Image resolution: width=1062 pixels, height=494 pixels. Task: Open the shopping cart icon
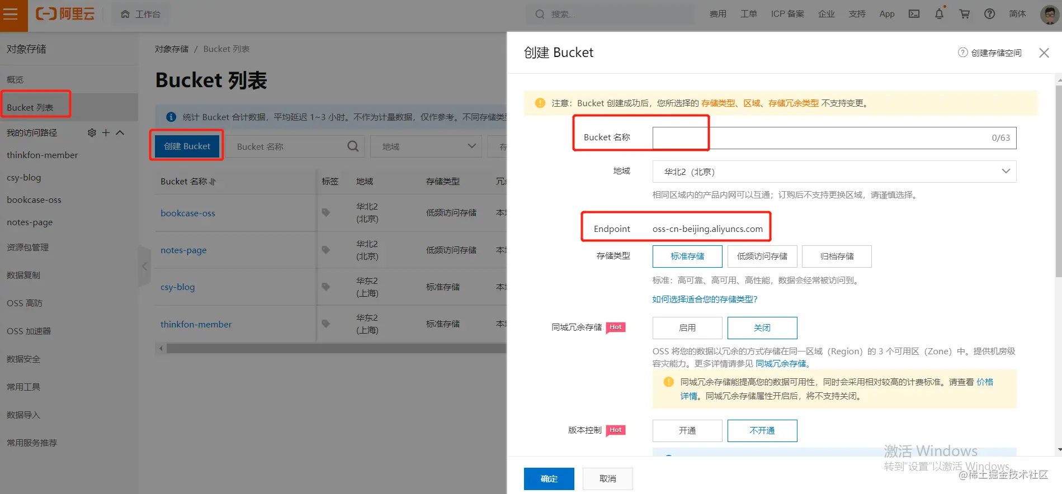[x=965, y=14]
